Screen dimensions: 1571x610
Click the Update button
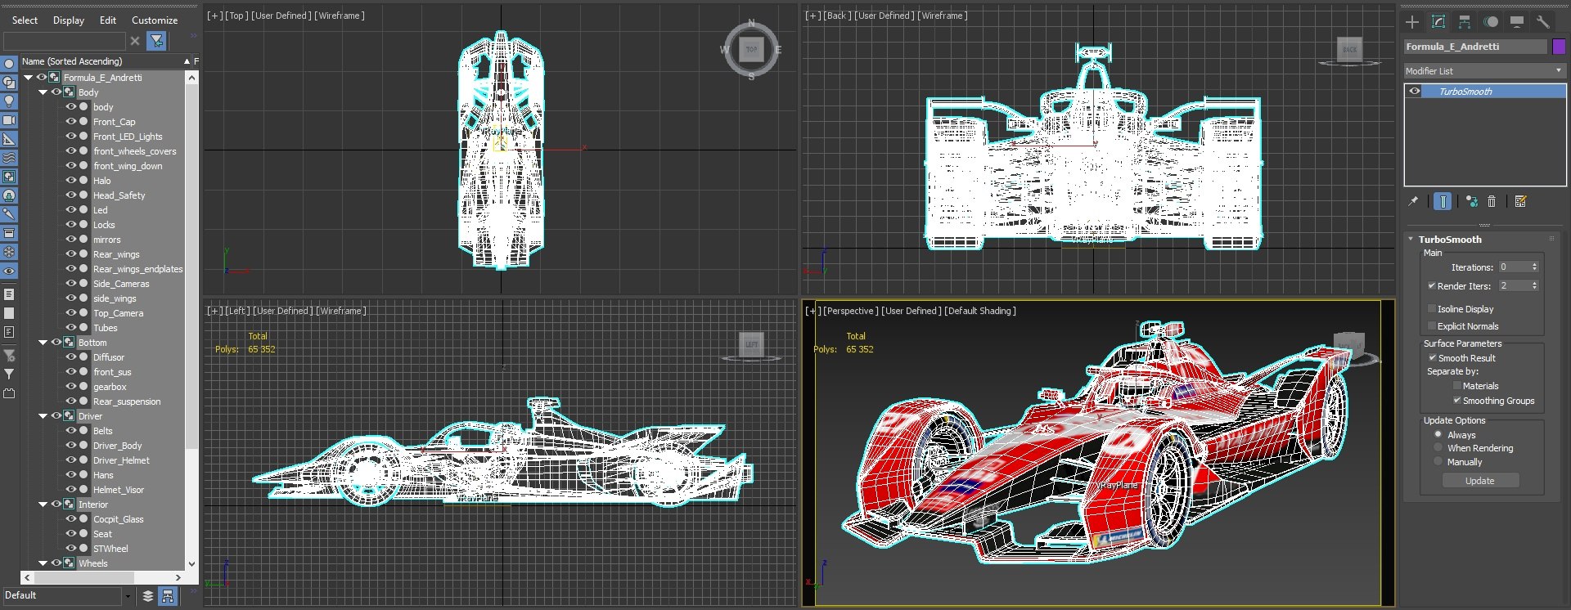click(1479, 481)
